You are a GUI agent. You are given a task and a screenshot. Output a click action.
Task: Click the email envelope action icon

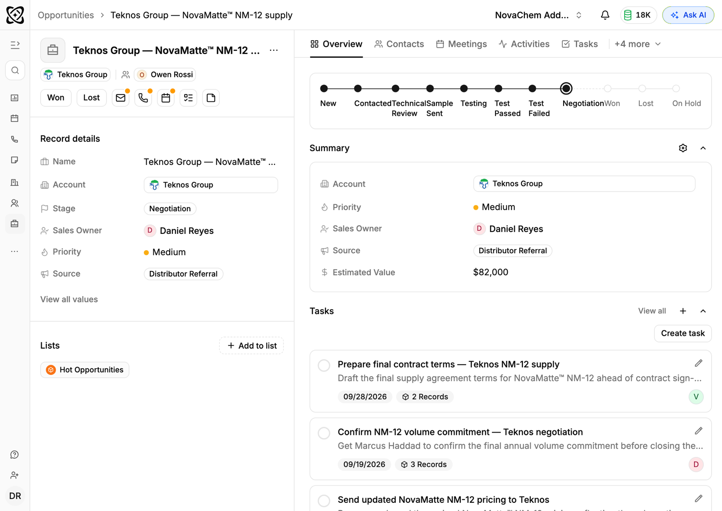120,98
